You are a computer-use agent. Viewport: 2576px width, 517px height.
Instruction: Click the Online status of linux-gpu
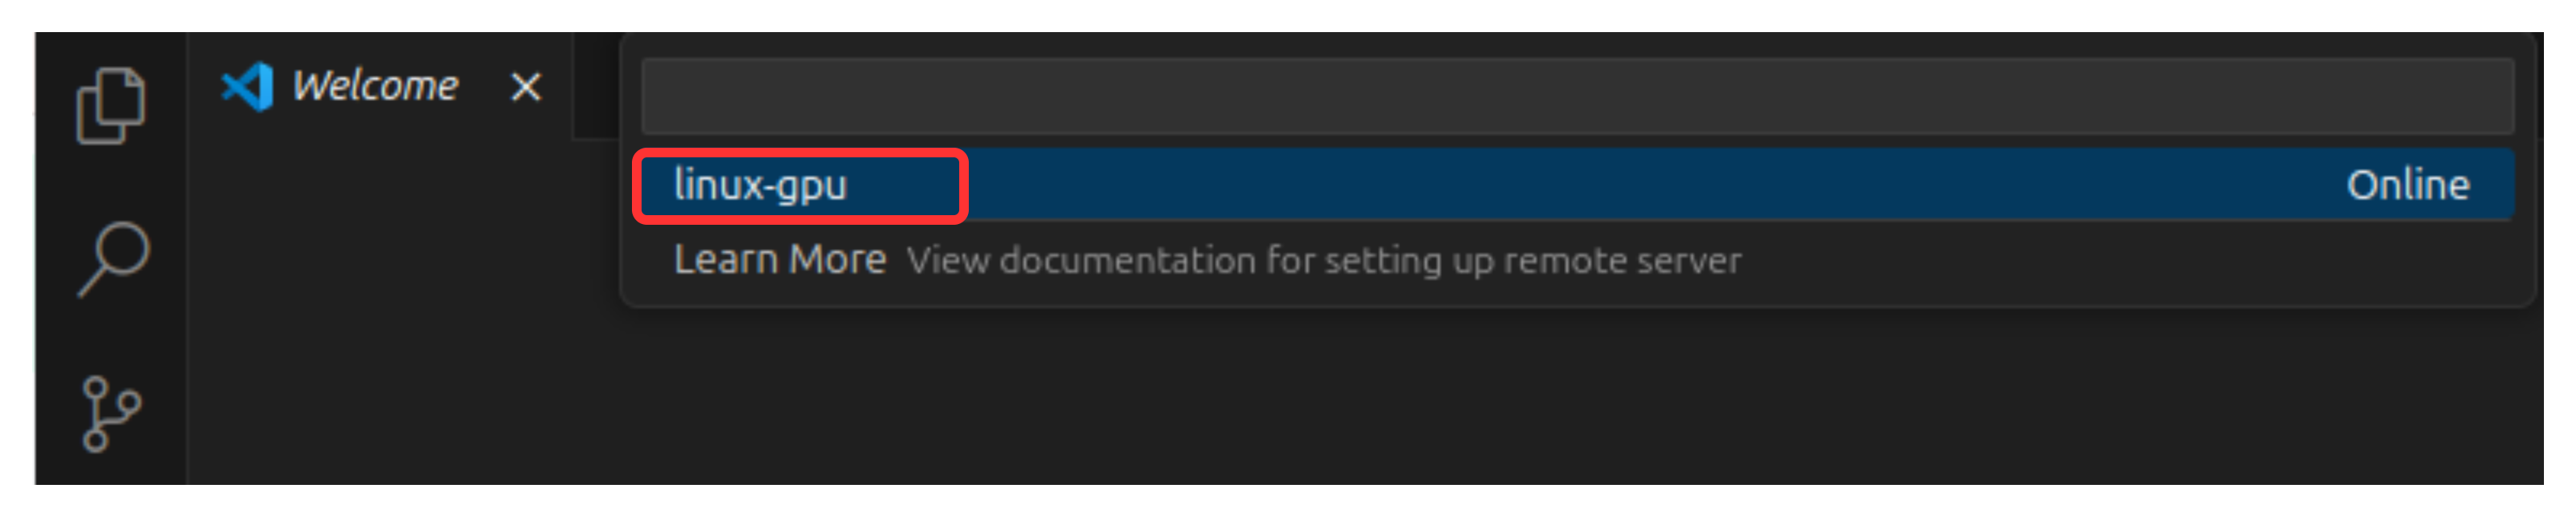2408,185
